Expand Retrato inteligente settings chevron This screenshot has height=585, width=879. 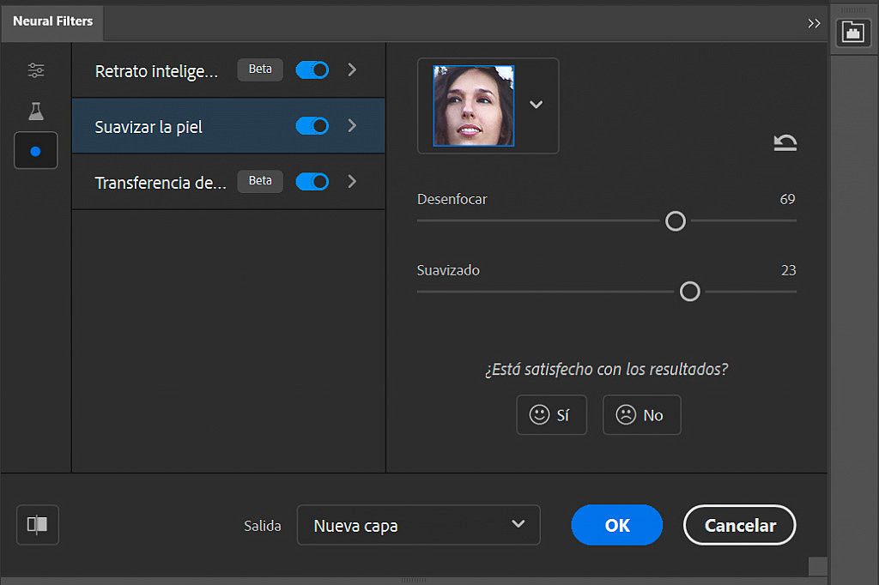pyautogui.click(x=351, y=69)
